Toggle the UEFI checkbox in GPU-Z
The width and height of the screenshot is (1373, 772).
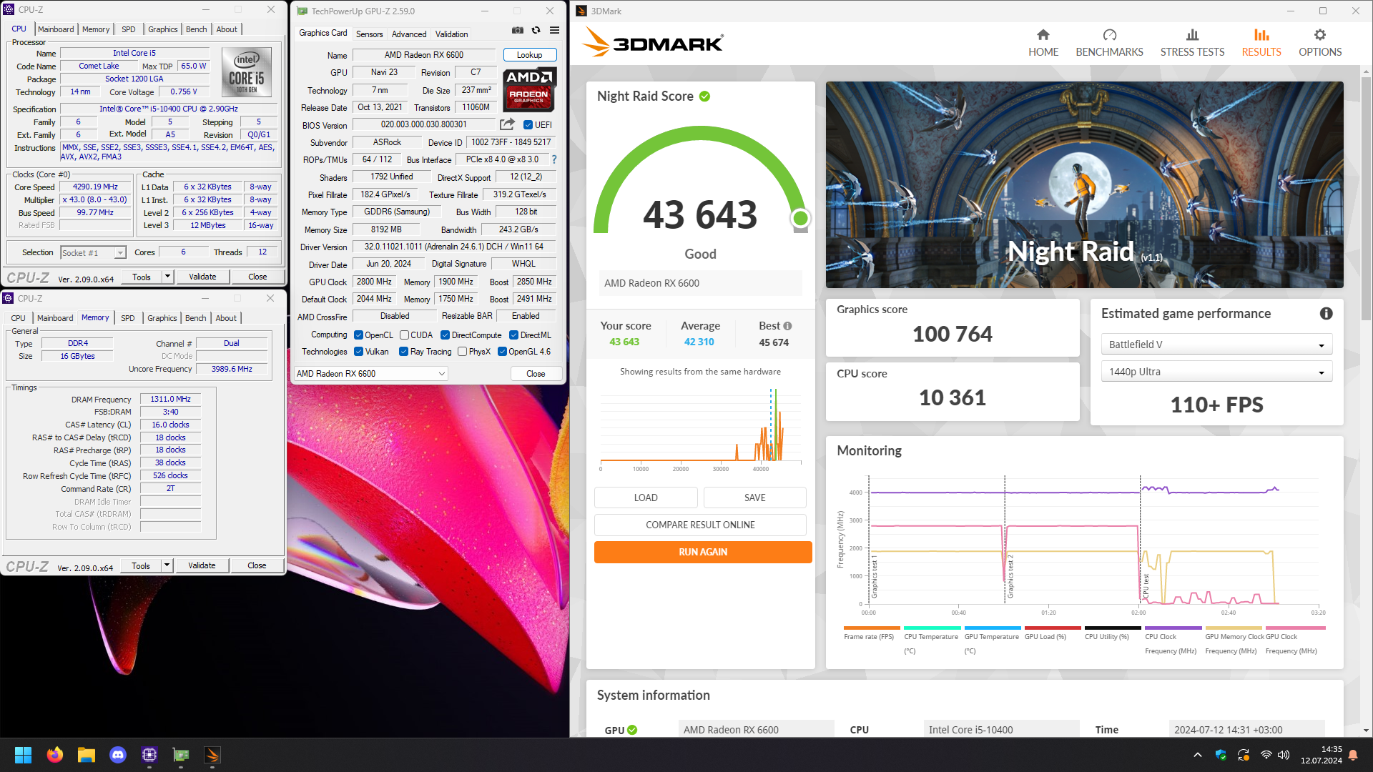coord(528,124)
